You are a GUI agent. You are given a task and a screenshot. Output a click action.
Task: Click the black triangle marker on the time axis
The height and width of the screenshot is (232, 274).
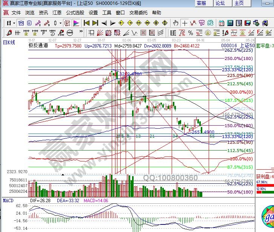tap(63, 175)
